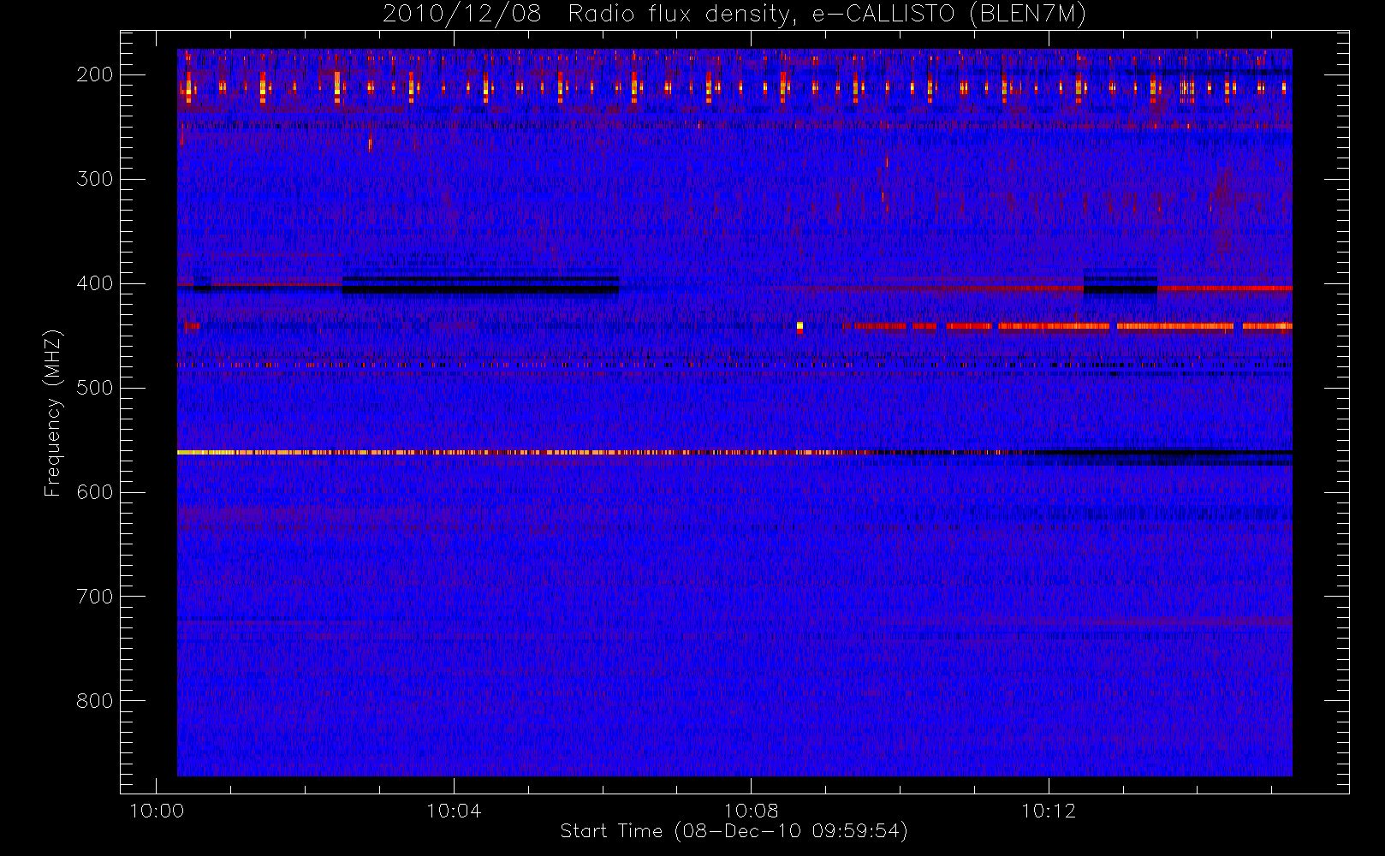Click the 700 frequency tick label
1385x856 pixels.
coord(95,597)
